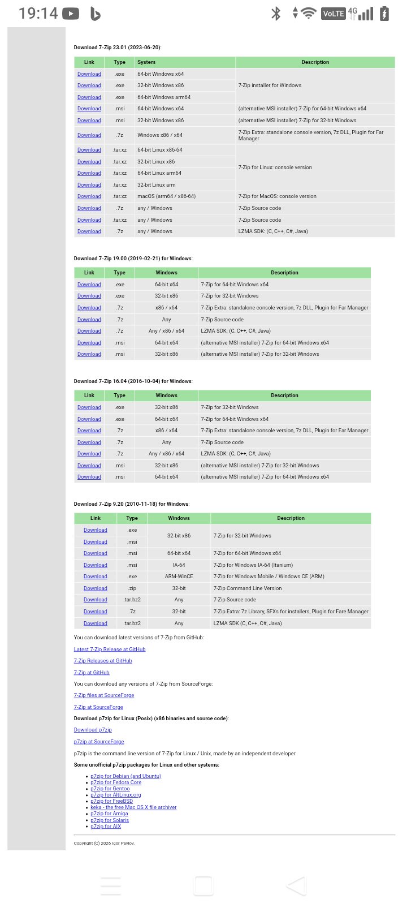407x912 pixels.
Task: Open p7zip for Debian (and Ubuntu)
Action: [126, 776]
